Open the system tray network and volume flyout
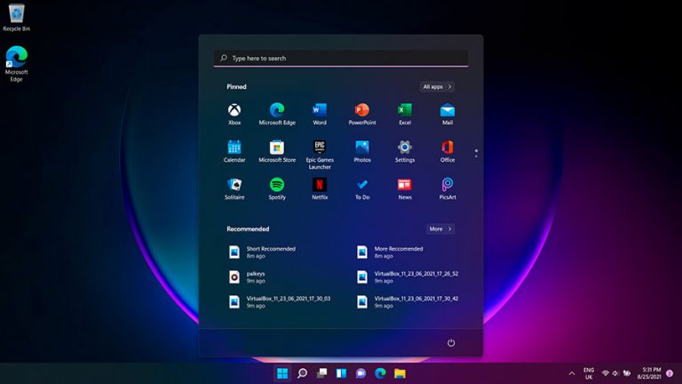This screenshot has width=682, height=384. (616, 372)
